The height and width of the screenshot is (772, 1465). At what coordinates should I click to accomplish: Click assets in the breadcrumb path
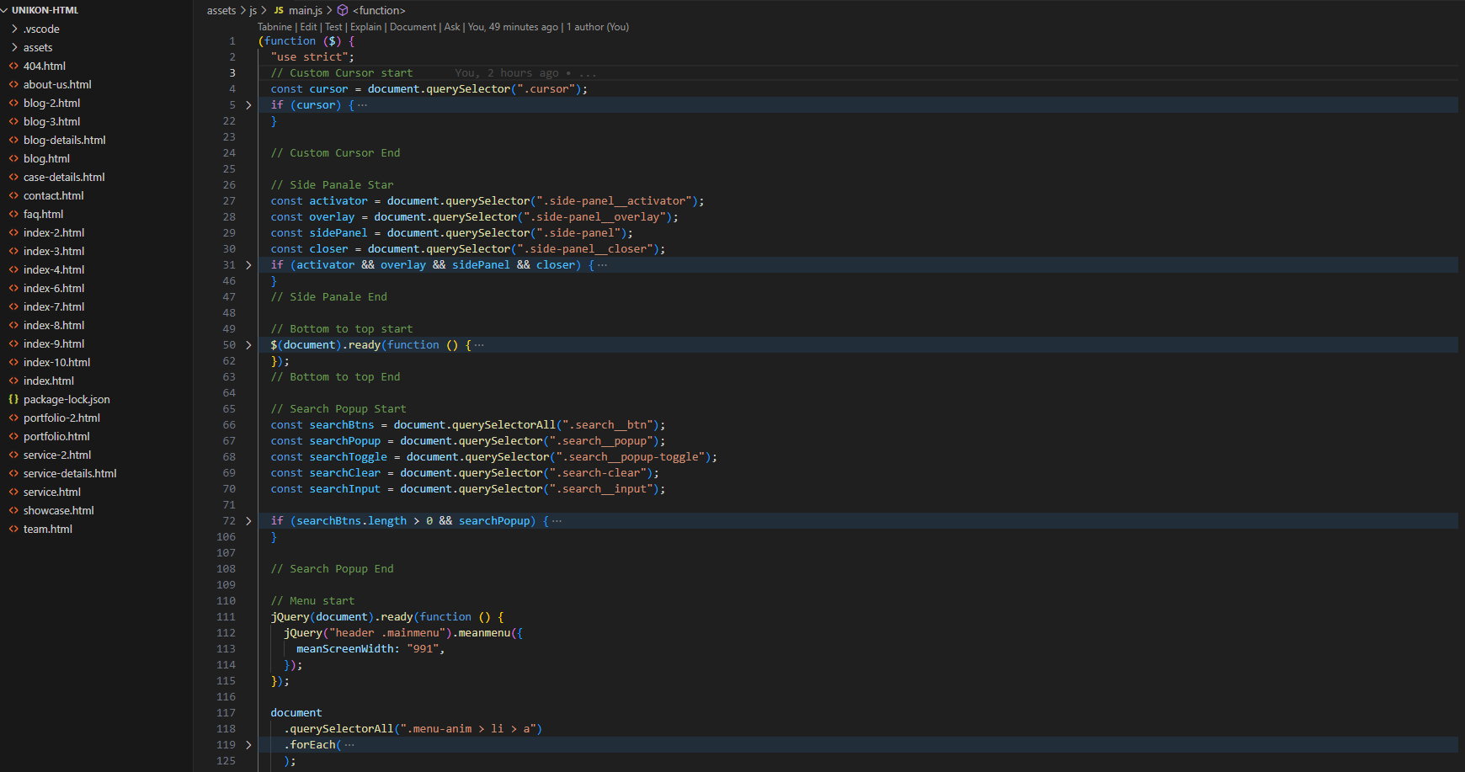(x=221, y=10)
